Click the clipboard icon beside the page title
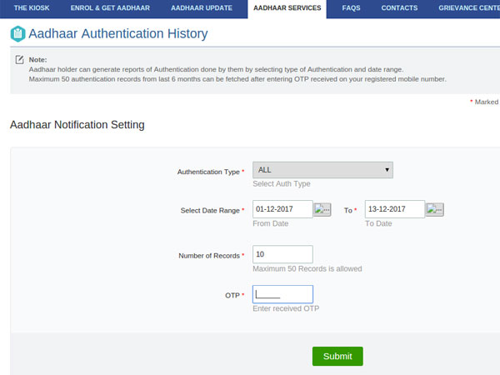Image resolution: width=500 pixels, height=375 pixels. point(17,34)
